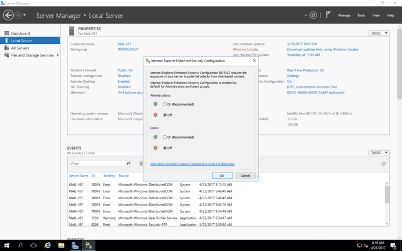Click the forward navigation arrow
402x251 pixels.
point(18,15)
